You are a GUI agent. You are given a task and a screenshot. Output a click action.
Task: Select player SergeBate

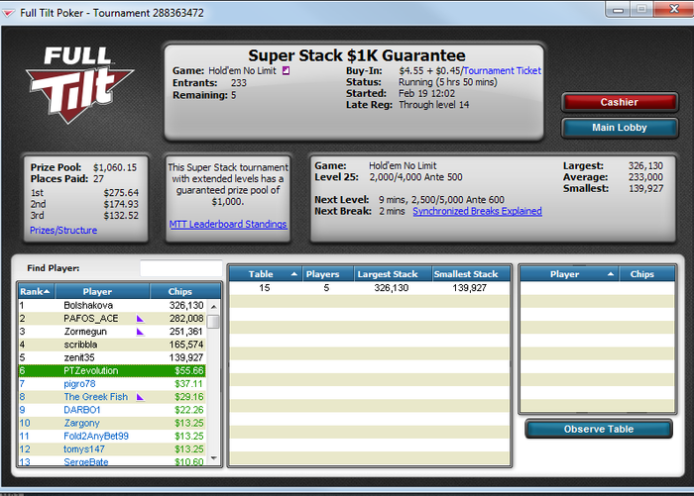click(112, 461)
